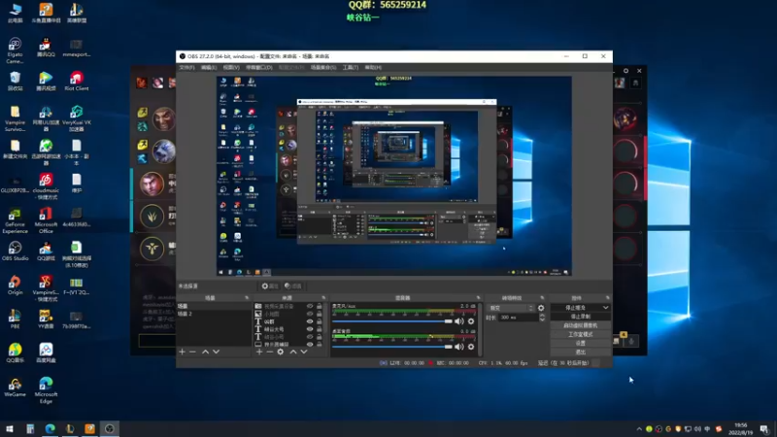The image size is (777, 437).
Task: Open 设置 in the Controls panel
Action: 580,344
